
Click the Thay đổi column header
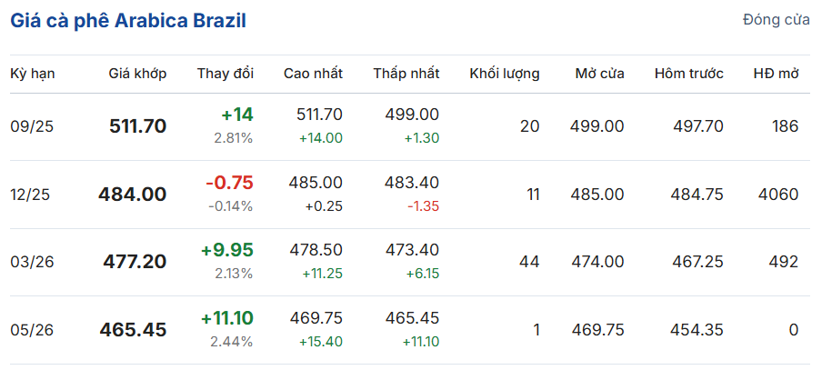(x=226, y=74)
